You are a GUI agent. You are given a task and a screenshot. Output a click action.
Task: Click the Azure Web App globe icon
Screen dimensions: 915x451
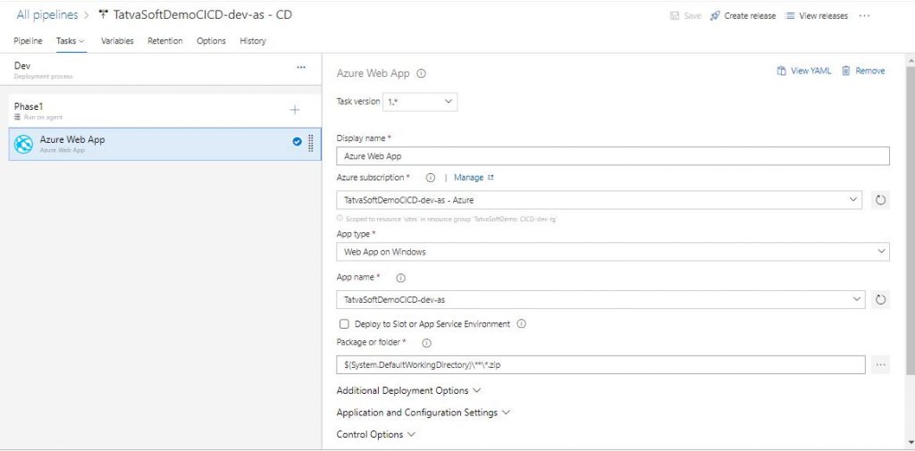(23, 144)
